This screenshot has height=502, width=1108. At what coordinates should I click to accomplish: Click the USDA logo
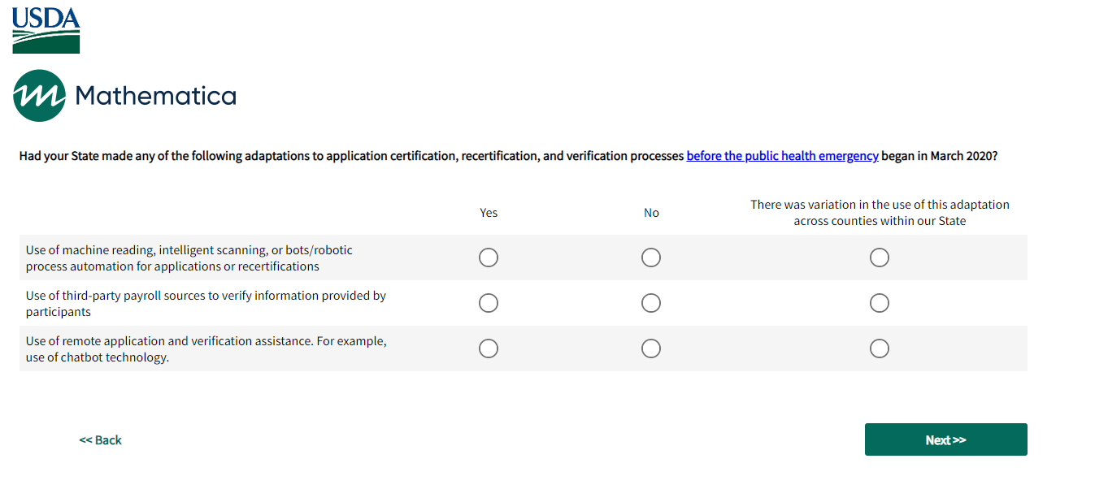point(46,31)
